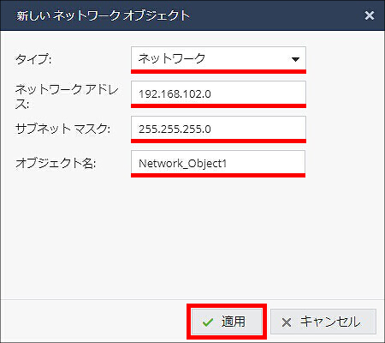Focus the オブジェクト名 field containing Network_Object1
The width and height of the screenshot is (385, 343).
tap(218, 163)
